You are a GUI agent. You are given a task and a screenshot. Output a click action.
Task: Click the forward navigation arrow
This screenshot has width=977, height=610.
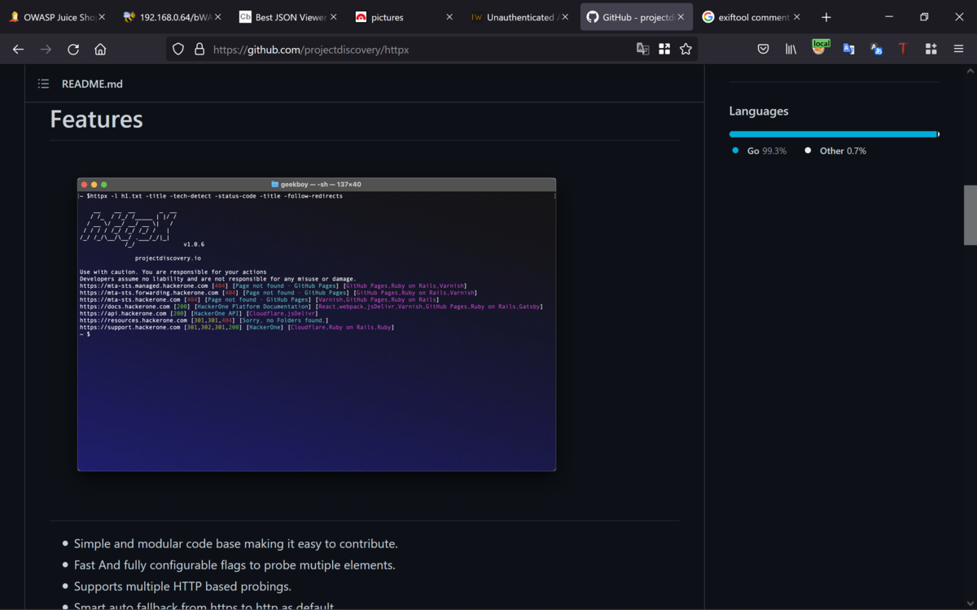[x=46, y=50]
